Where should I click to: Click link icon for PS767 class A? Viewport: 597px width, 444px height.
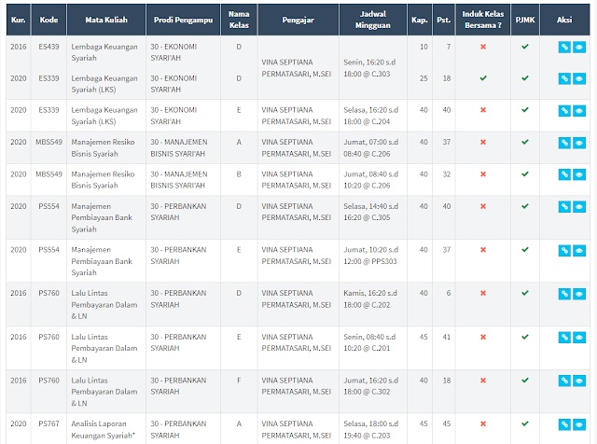click(564, 424)
